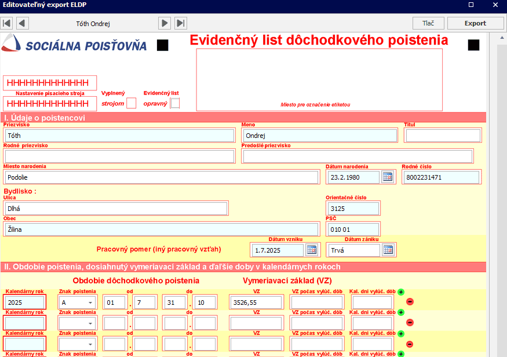This screenshot has width=507, height=357.
Task: Go to the first record
Action: [x=7, y=23]
